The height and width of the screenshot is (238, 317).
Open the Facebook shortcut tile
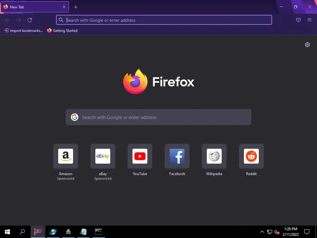pyautogui.click(x=177, y=156)
